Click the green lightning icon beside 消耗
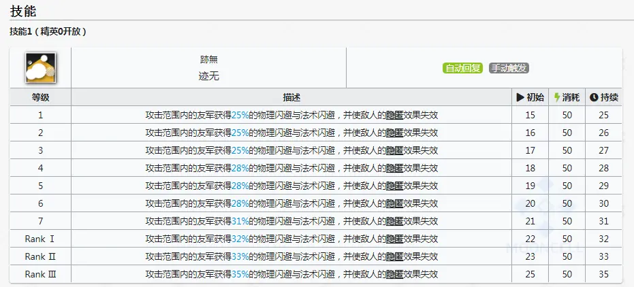The image size is (634, 287). (557, 97)
